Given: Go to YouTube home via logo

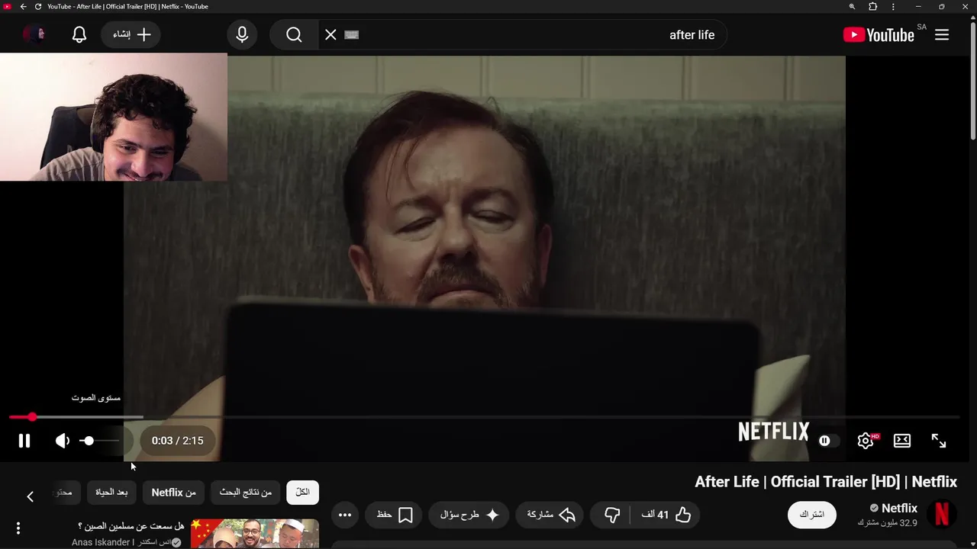Looking at the screenshot, I should point(879,35).
